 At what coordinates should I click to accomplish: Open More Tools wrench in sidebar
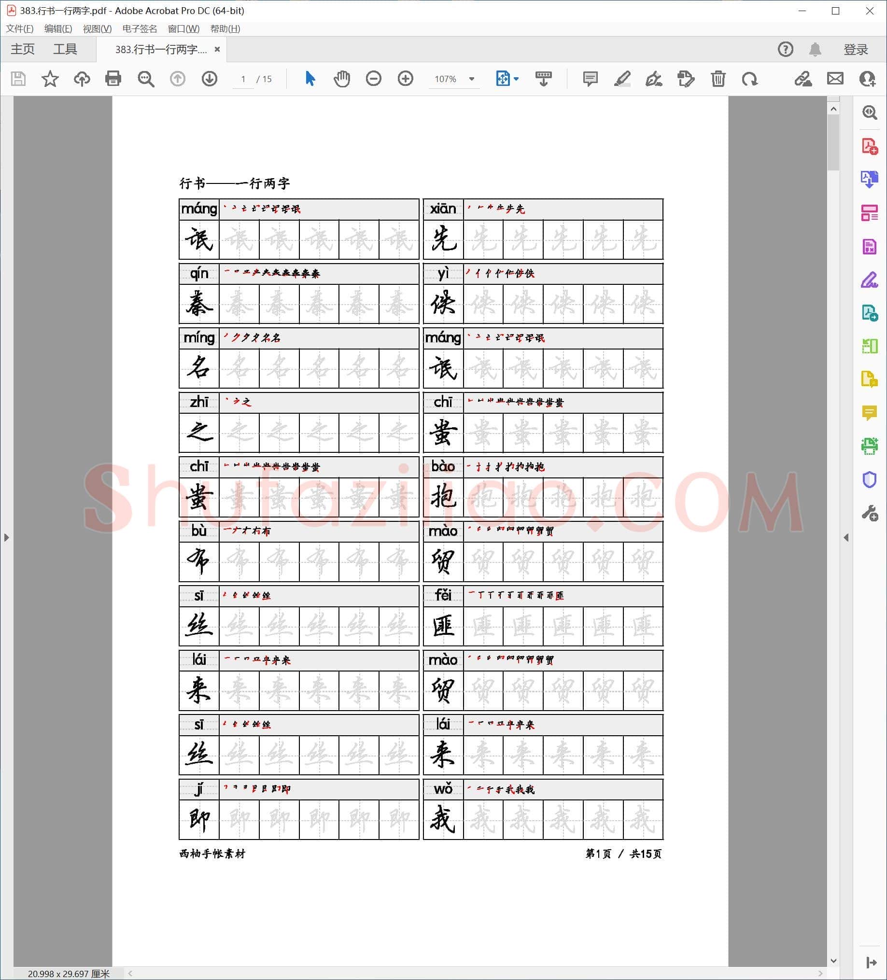[x=870, y=513]
